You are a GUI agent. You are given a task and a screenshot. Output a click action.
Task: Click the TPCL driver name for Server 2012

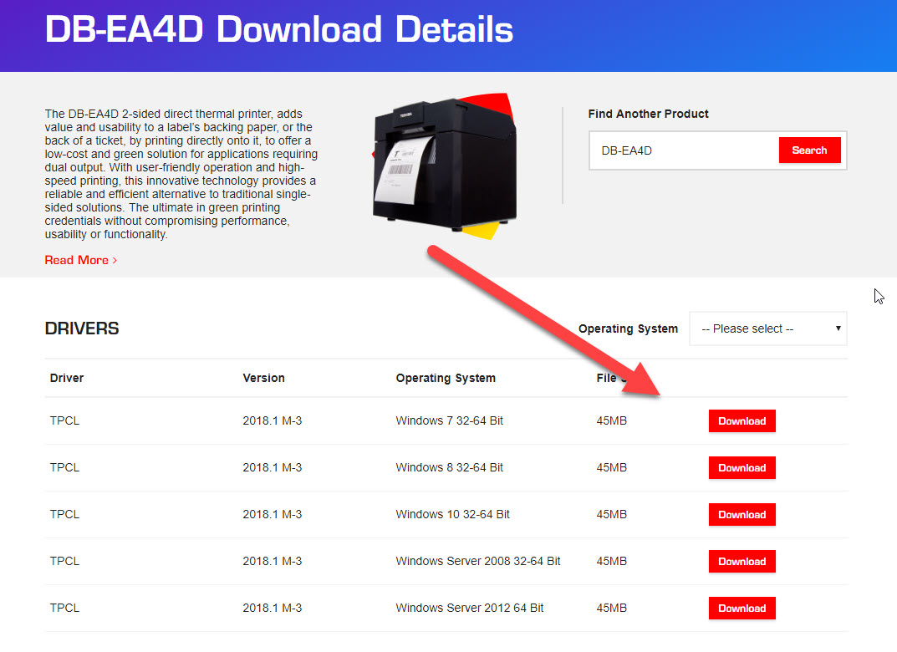64,609
